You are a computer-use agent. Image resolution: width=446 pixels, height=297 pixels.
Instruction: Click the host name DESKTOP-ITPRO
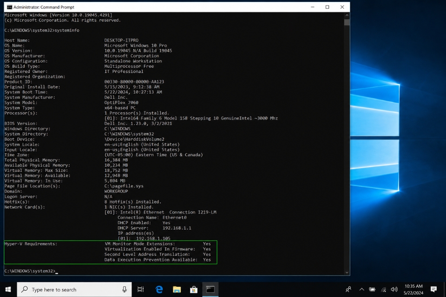[x=121, y=40]
